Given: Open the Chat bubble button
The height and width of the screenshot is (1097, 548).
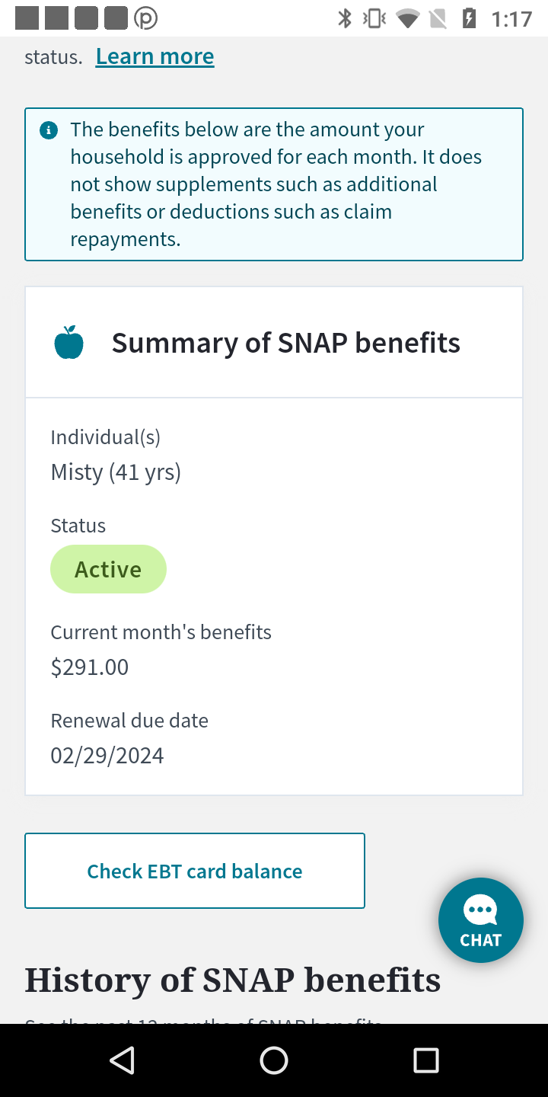Looking at the screenshot, I should [480, 920].
